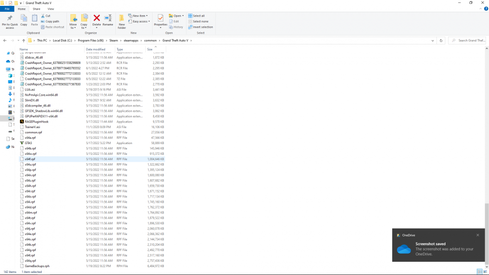The image size is (489, 275).
Task: Click the Search Grand Theft Auto box
Action: [x=469, y=41]
